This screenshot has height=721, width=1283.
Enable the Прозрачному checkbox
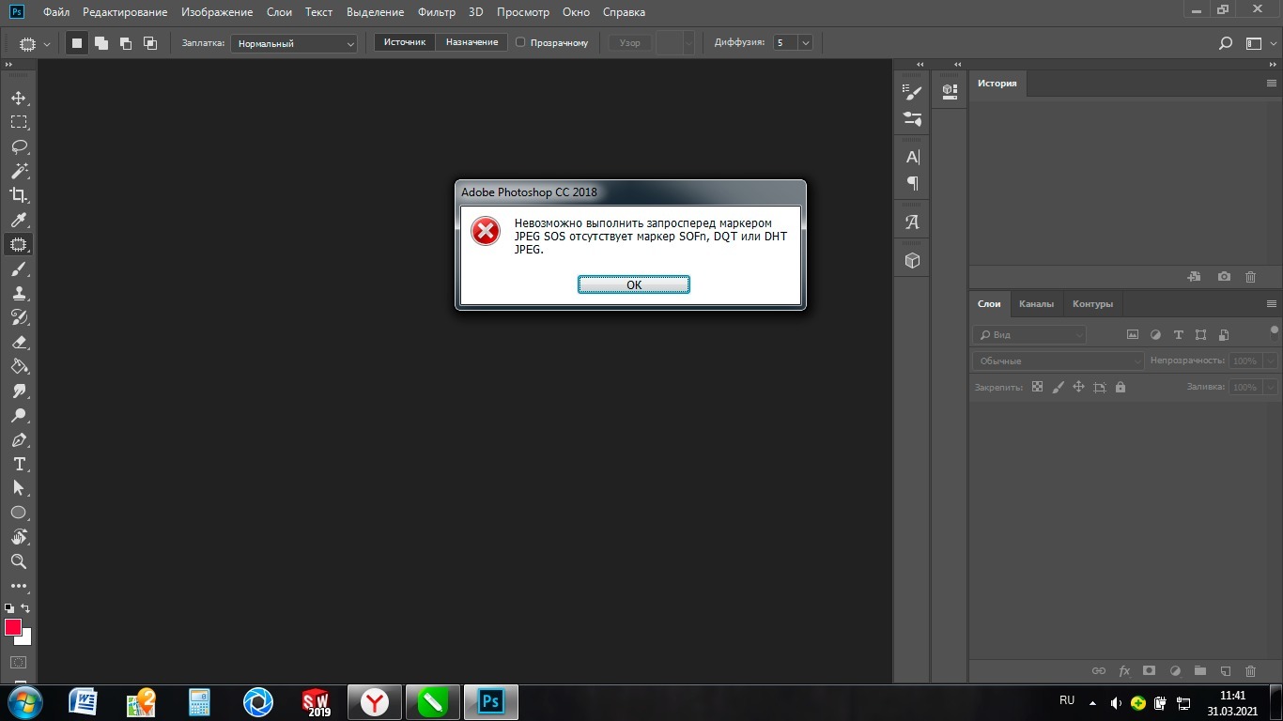pos(520,42)
